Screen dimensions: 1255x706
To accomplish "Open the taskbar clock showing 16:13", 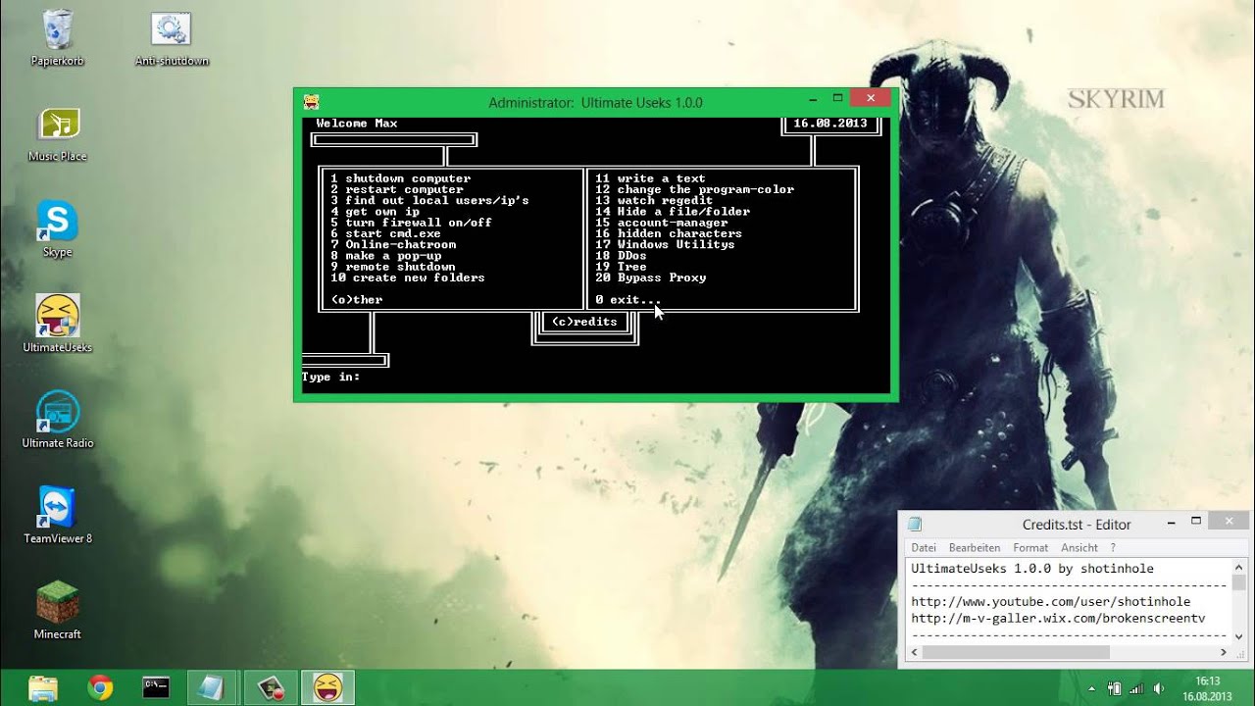I will coord(1207,688).
